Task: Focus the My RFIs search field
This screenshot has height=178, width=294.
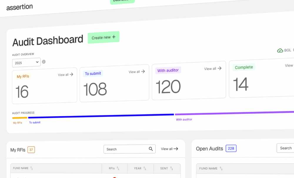Action: pos(130,149)
